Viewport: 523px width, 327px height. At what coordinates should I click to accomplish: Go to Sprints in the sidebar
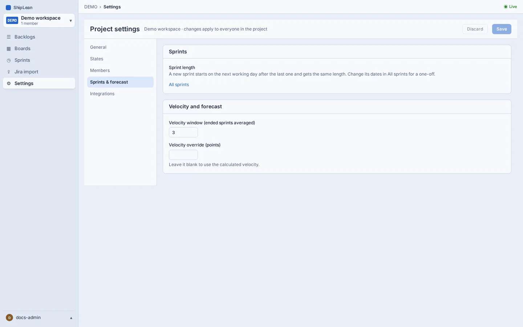(x=39, y=60)
